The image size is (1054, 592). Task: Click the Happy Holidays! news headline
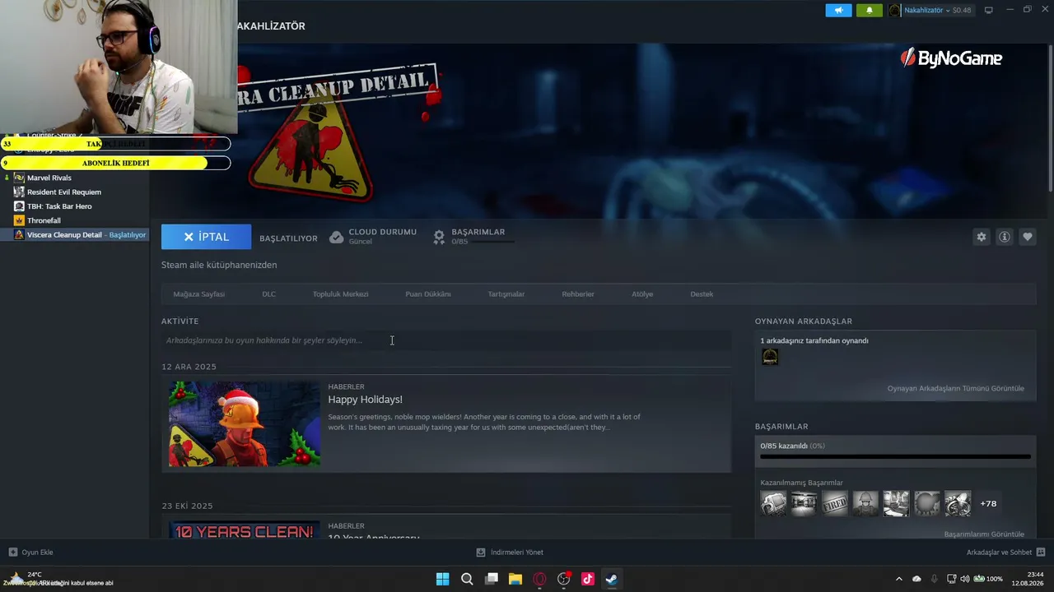(365, 400)
